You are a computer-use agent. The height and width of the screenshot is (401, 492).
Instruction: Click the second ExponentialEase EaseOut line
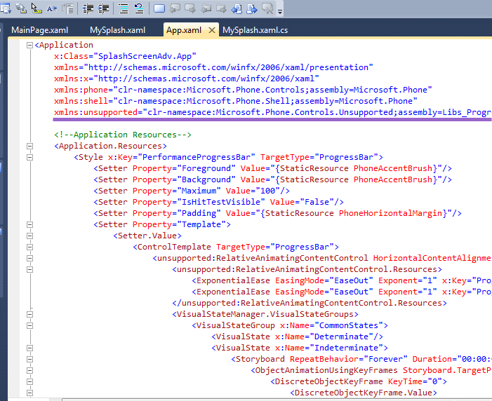[x=341, y=292]
